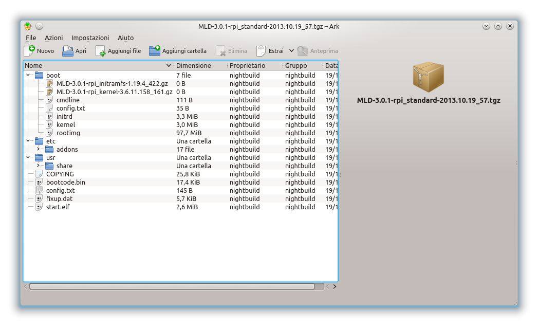Click the Nuovo button label
This screenshot has height=326, width=538.
tap(46, 51)
